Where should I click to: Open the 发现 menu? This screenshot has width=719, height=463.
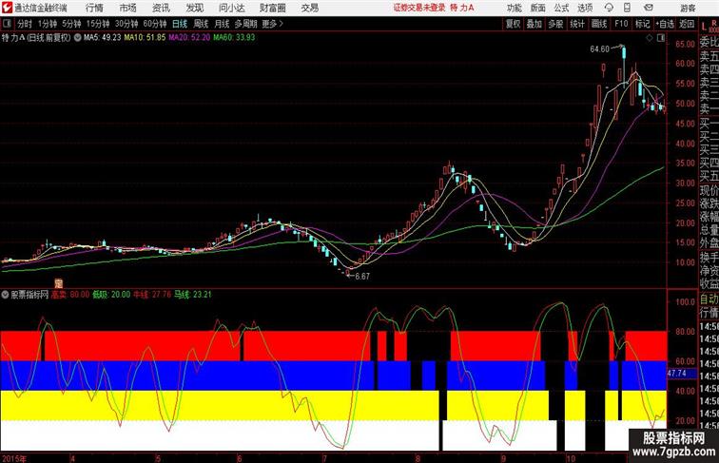(x=194, y=8)
